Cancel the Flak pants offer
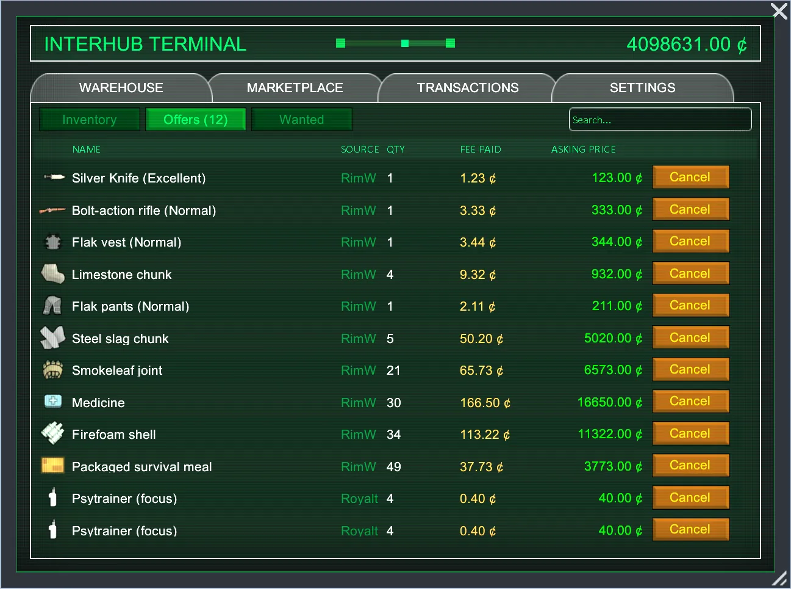 click(690, 306)
